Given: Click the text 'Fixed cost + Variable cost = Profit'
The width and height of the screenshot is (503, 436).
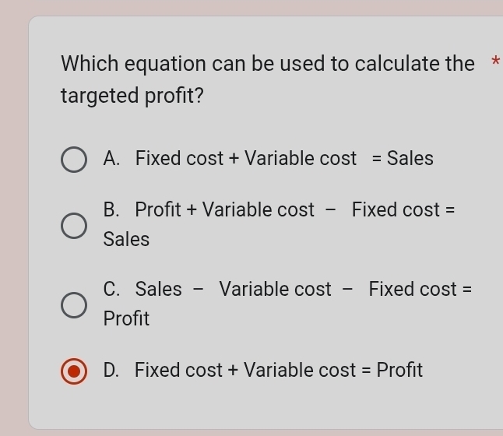Looking at the screenshot, I should click(278, 371).
